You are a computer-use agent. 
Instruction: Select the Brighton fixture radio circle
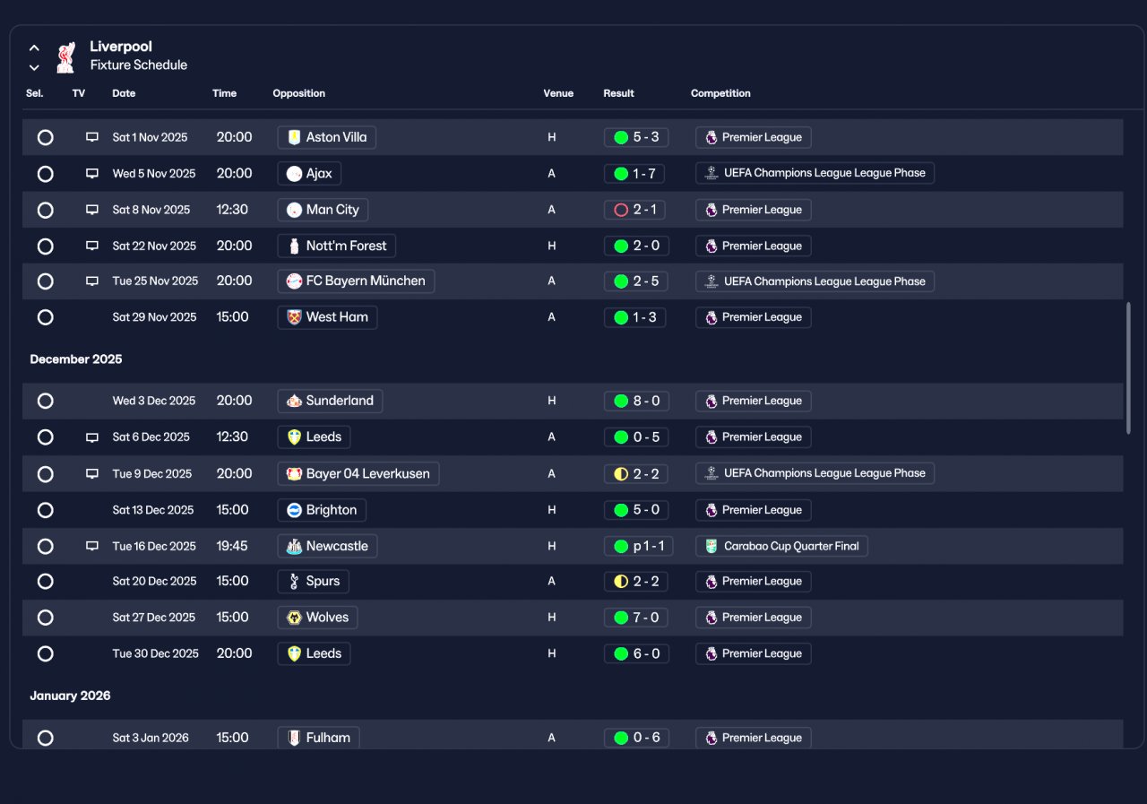coord(46,510)
